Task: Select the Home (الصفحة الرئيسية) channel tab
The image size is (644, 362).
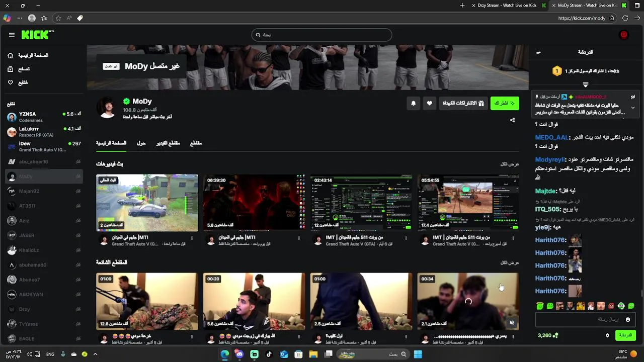Action: pyautogui.click(x=111, y=143)
